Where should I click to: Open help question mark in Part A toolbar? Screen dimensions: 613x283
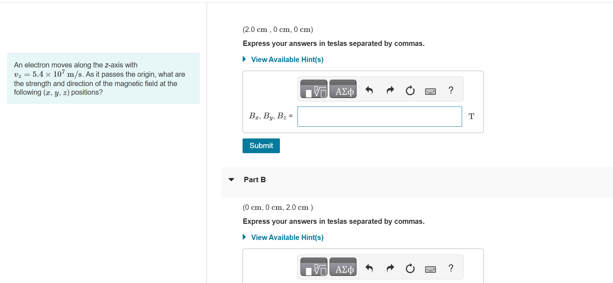(x=451, y=90)
